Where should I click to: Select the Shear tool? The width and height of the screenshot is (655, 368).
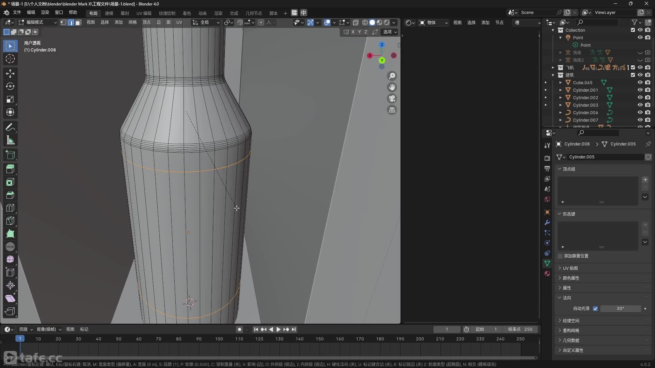[10, 298]
